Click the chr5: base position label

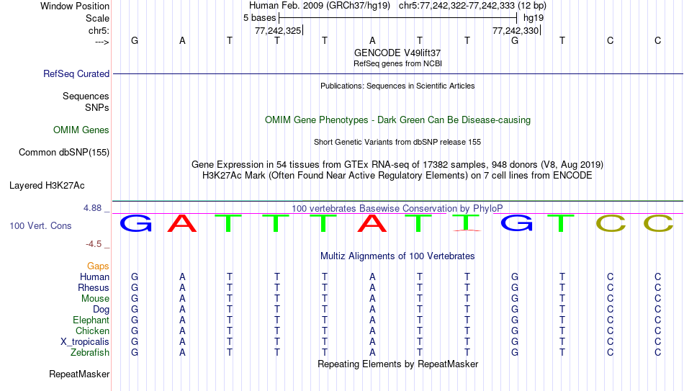99,30
